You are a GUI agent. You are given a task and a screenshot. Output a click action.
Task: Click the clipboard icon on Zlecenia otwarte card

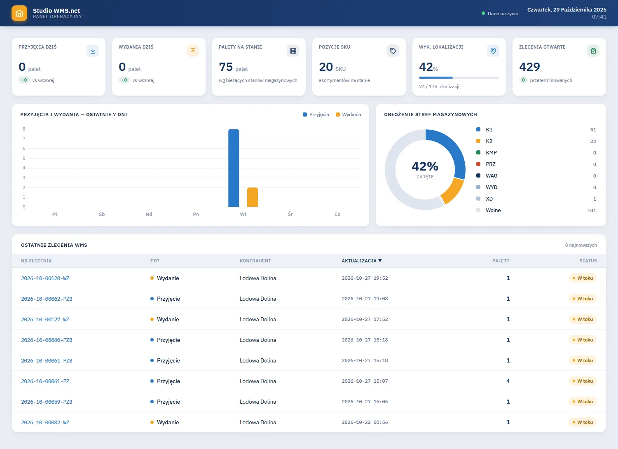point(593,51)
